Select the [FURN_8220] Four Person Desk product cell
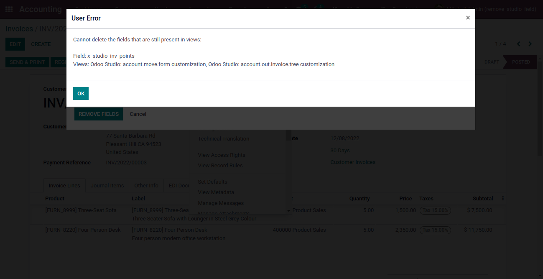The image size is (543, 279). click(83, 230)
